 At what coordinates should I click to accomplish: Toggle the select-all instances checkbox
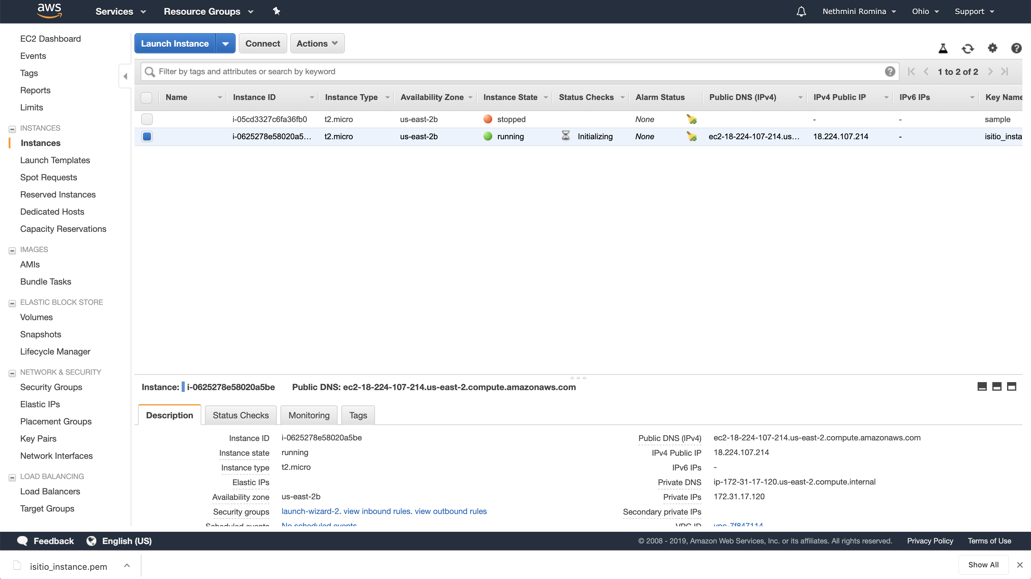[x=146, y=97]
